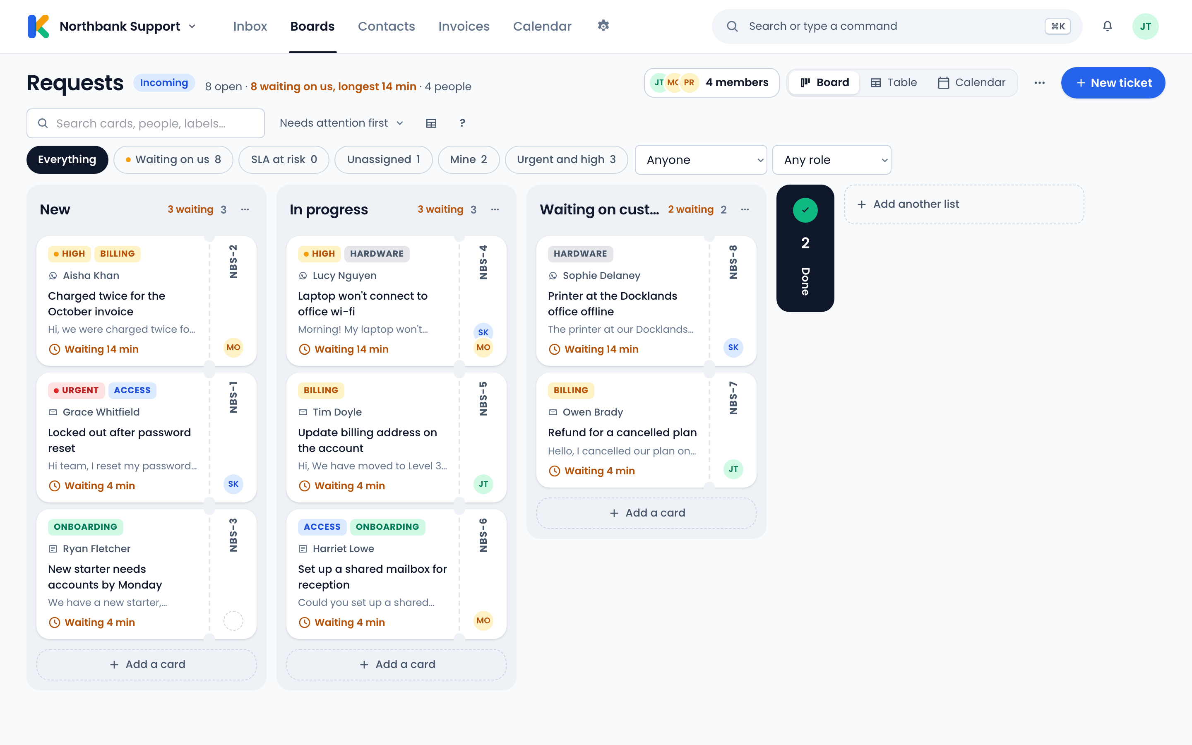Click MO avatar on NBS-4 laptop card
The height and width of the screenshot is (745, 1192).
click(x=483, y=347)
